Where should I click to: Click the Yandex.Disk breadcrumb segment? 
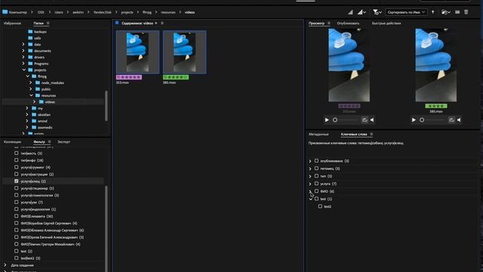[x=103, y=12]
